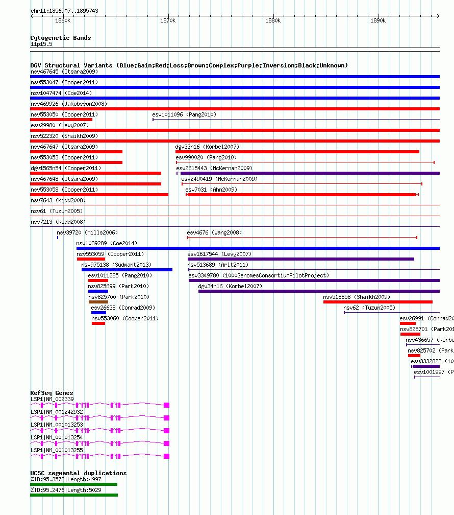Open the esv29980 (Levy2007) variant label
Screen dimensions: 454x515
coord(60,126)
